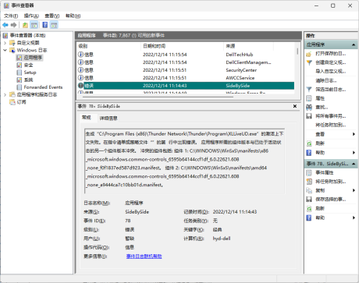Open 帮助 submenu arrow under 应用程序 actions

[x=354, y=153]
